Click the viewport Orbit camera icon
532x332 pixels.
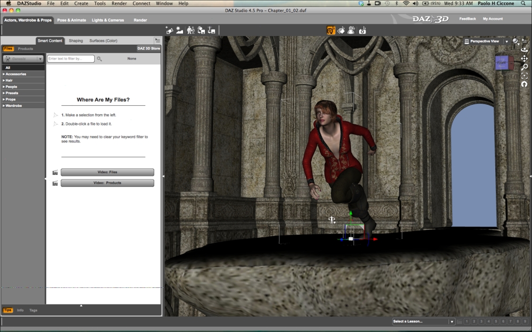click(525, 49)
